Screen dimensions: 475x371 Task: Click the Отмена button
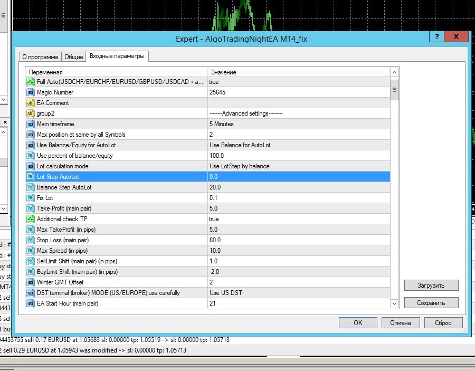(401, 323)
